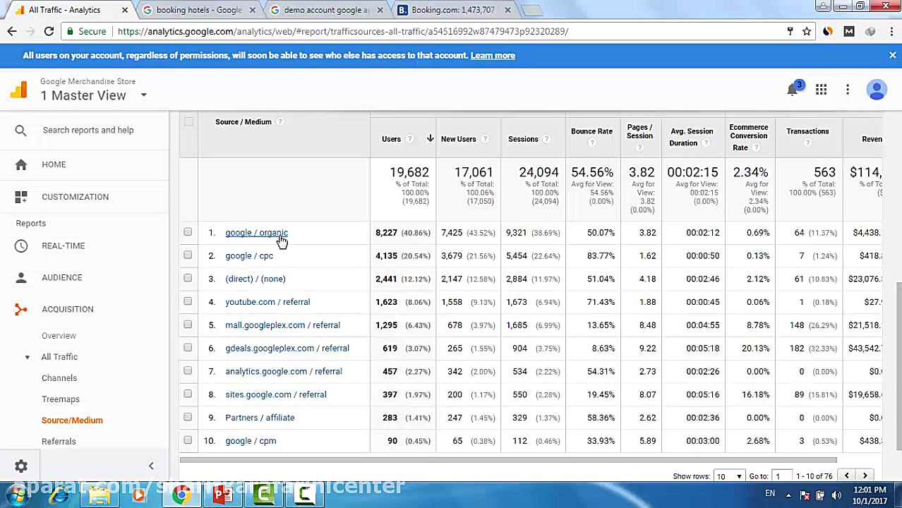Click the horizontal table scrollbar
Viewport: 902px width, 508px height.
pos(508,460)
